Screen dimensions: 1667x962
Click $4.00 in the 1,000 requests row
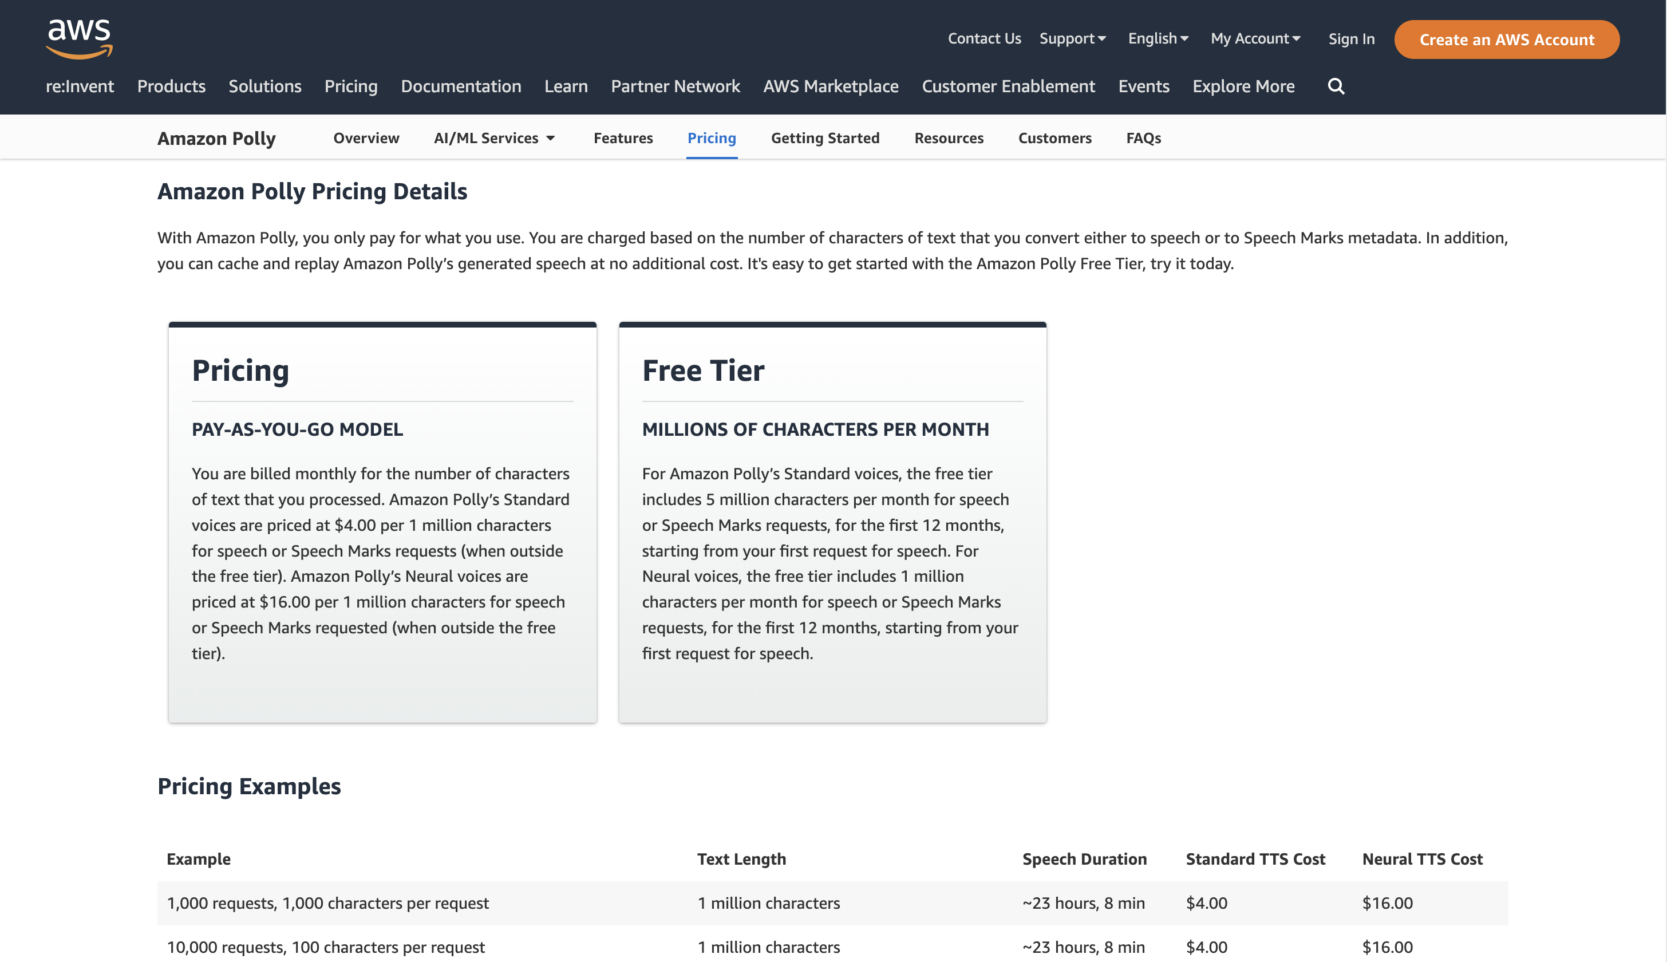pos(1207,903)
